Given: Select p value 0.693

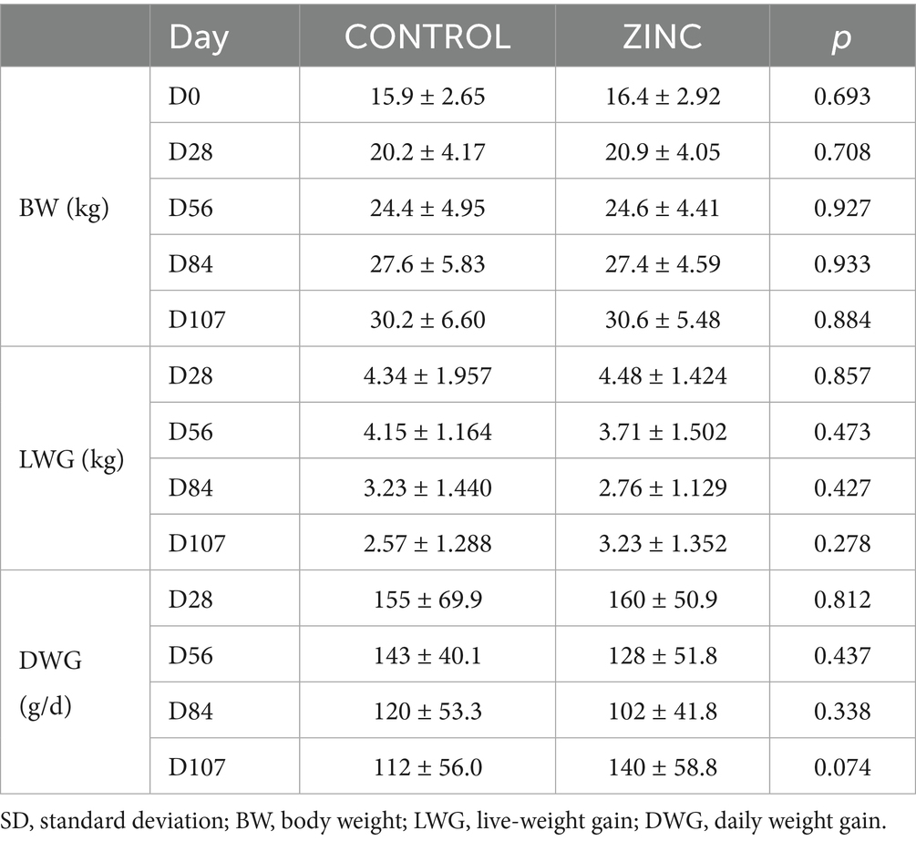Looking at the screenshot, I should [842, 95].
